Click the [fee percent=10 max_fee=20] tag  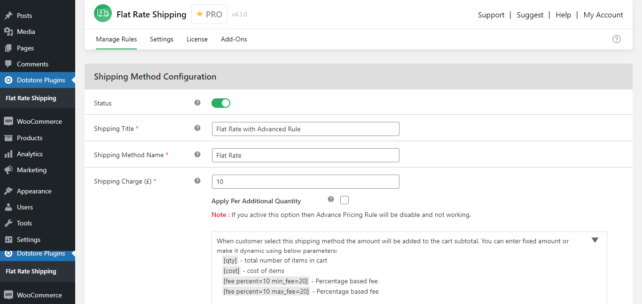tap(266, 291)
